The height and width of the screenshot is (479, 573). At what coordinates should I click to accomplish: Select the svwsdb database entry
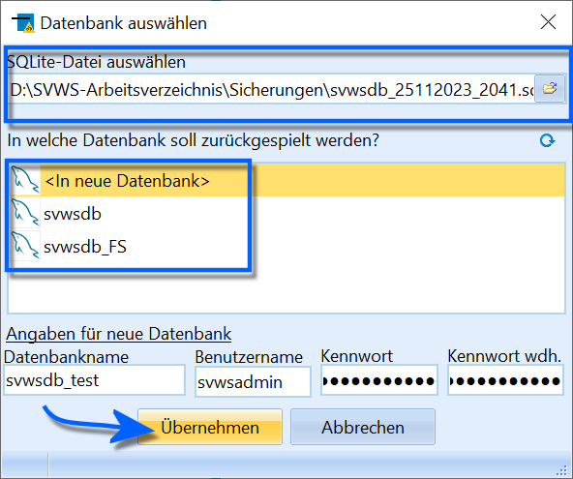286,214
